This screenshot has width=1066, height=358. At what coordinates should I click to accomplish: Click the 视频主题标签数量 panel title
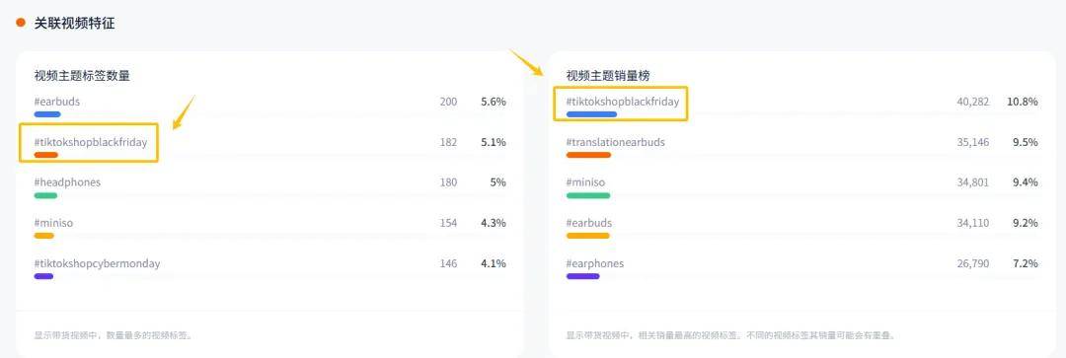coord(82,75)
